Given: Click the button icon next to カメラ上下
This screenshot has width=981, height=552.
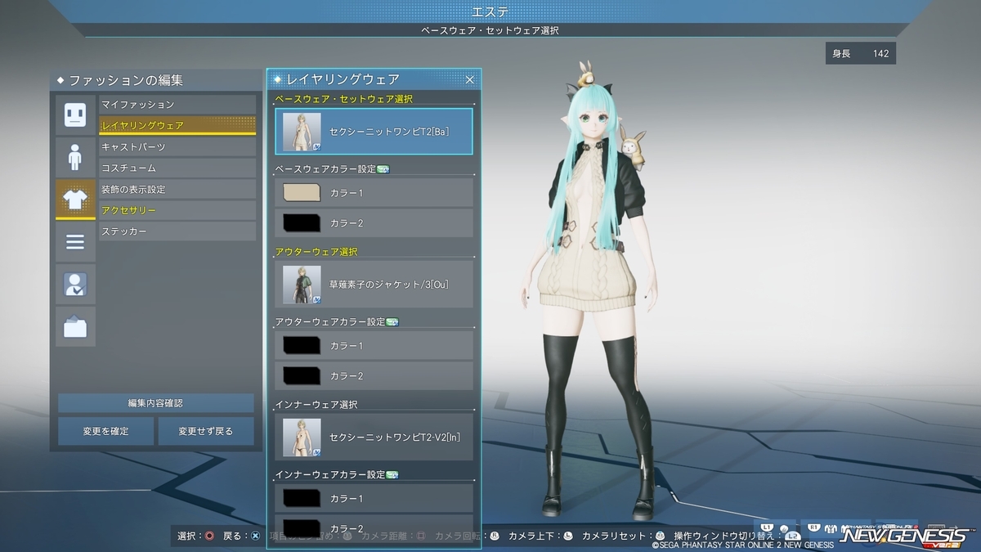Looking at the screenshot, I should click(x=570, y=536).
